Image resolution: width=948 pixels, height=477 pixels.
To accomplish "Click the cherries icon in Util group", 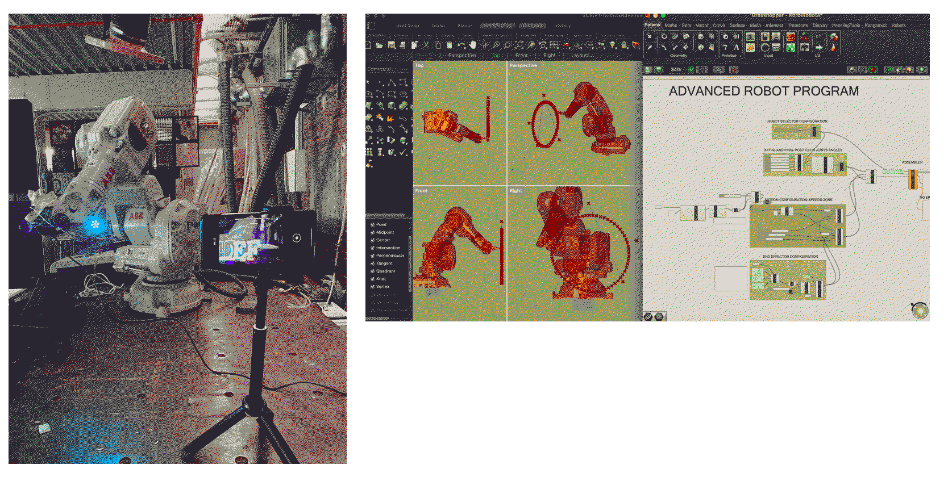I will click(x=804, y=37).
